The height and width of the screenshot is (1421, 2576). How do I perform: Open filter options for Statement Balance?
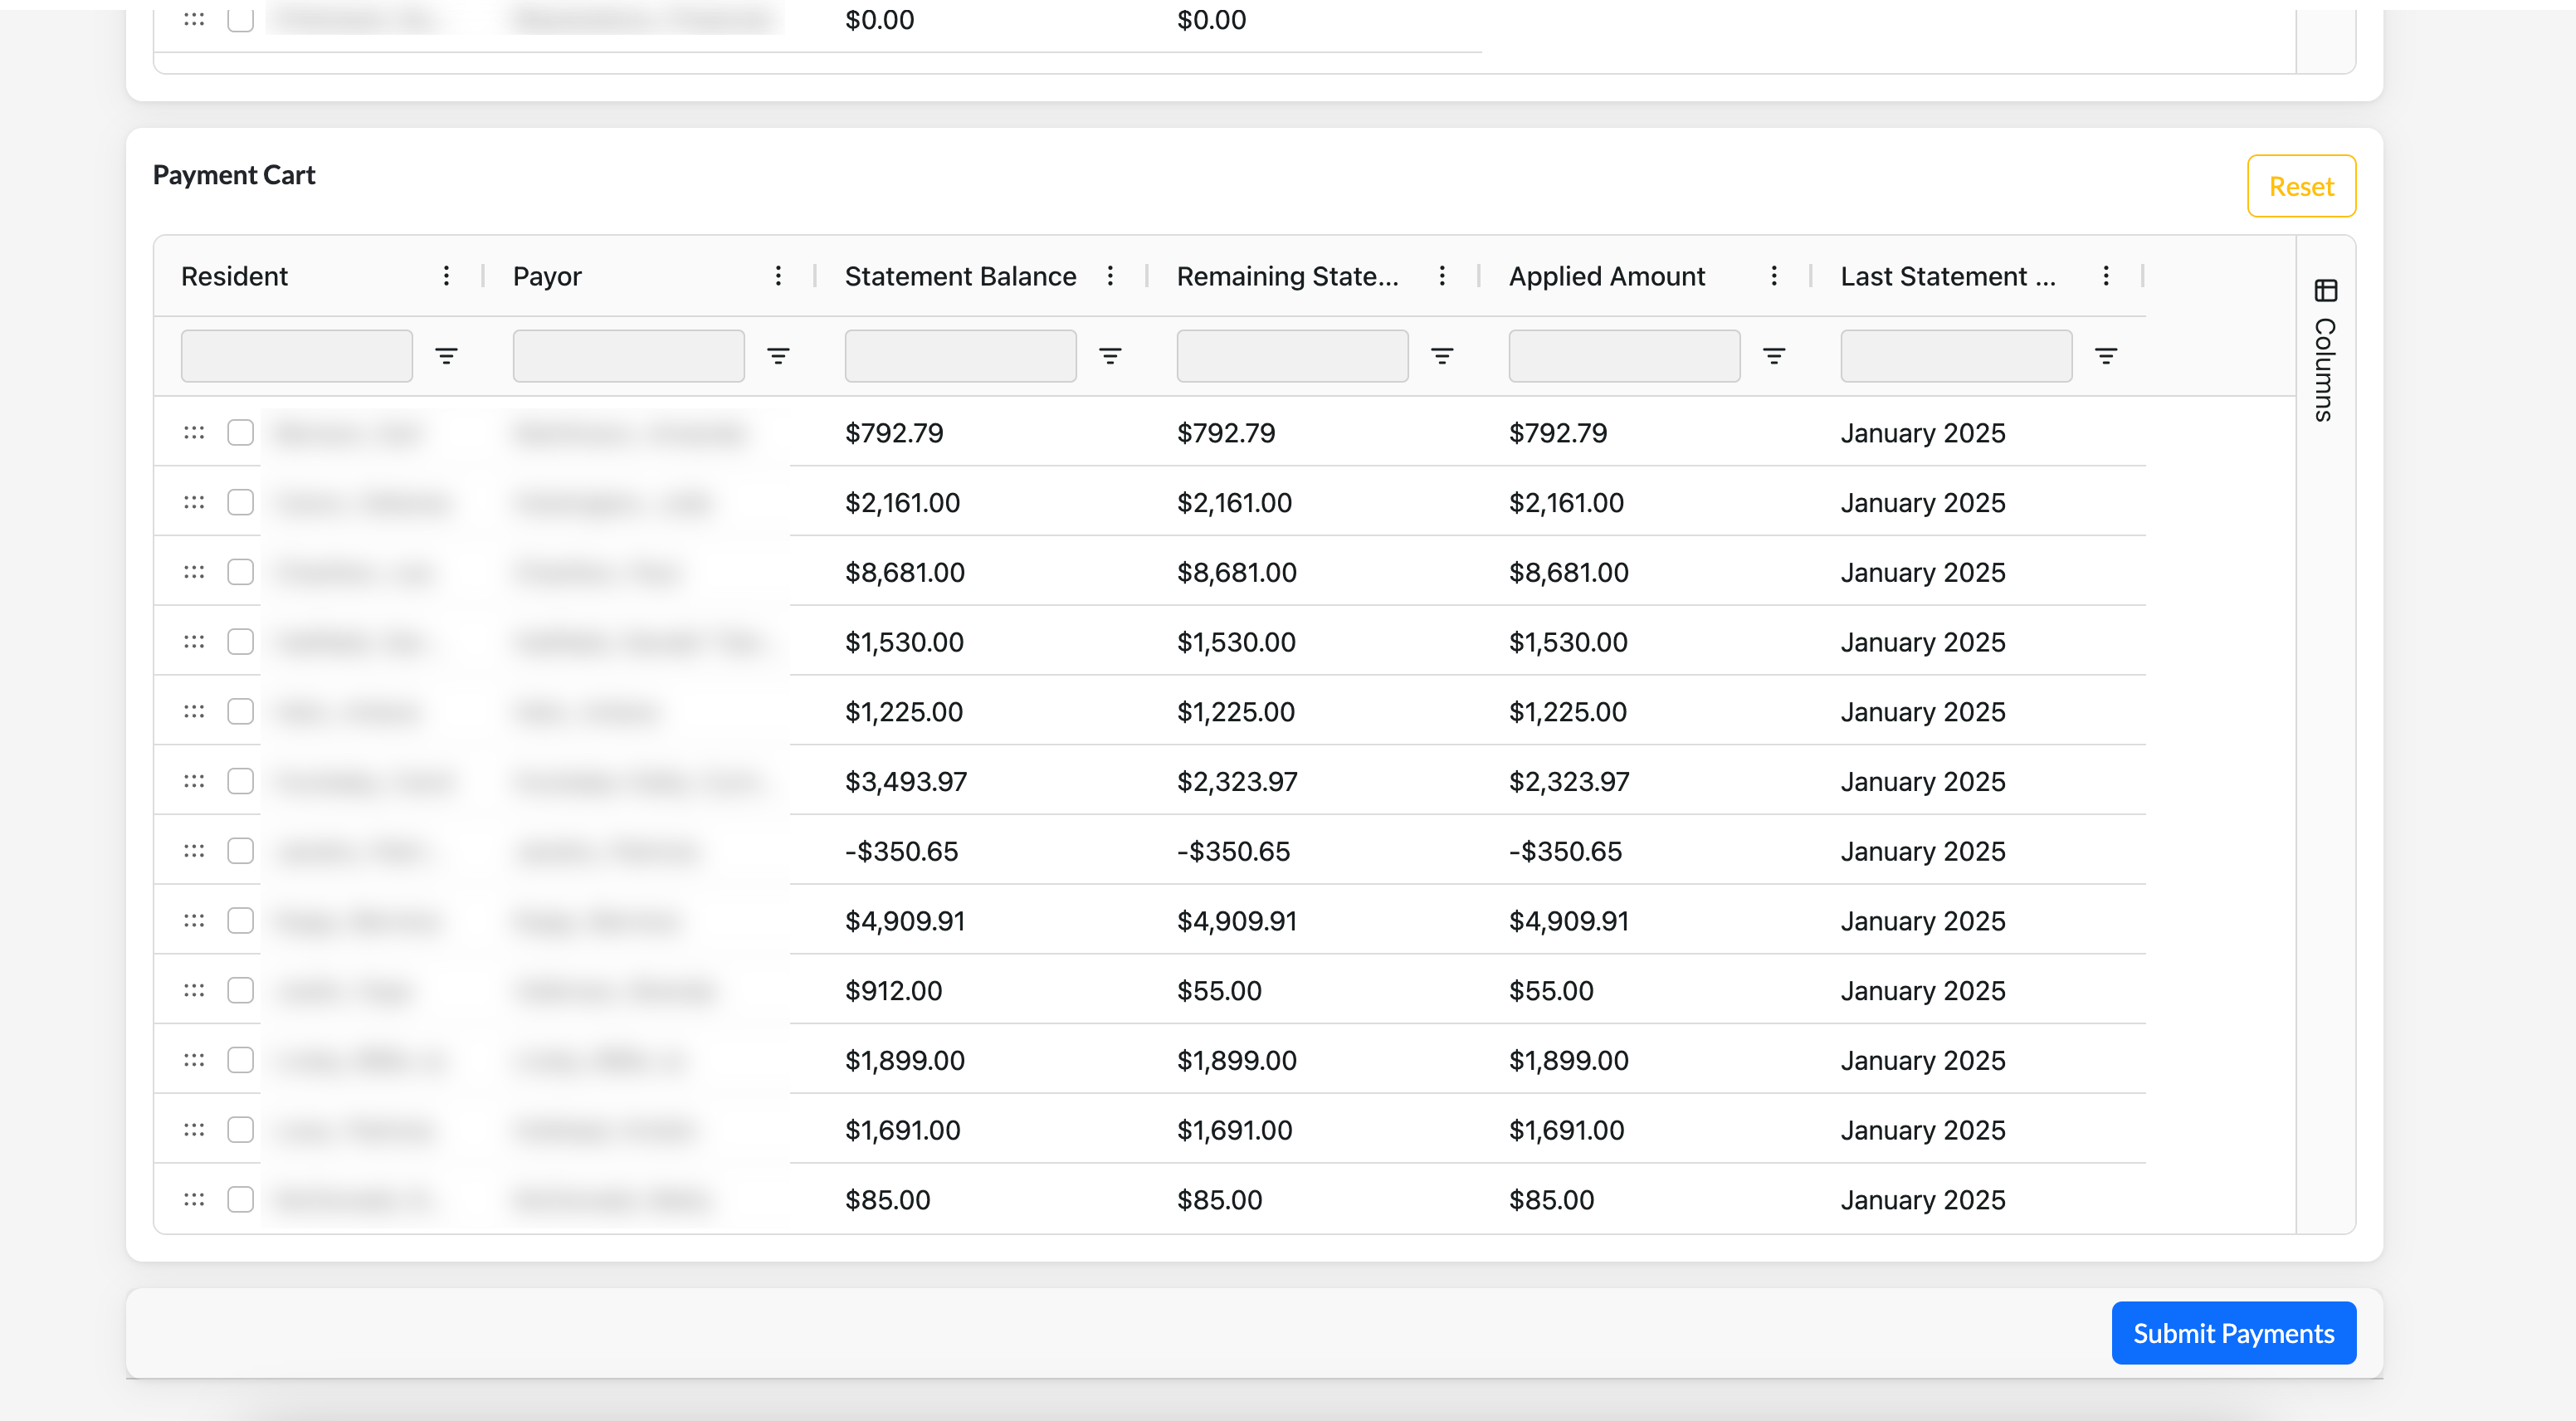coord(1110,356)
